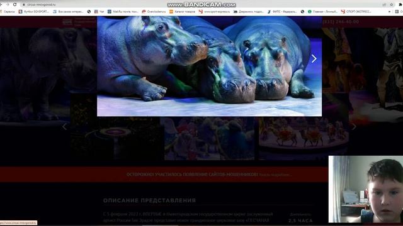Open the Футбол SOVSPORT bookmark
The width and height of the screenshot is (403, 226).
(33, 11)
